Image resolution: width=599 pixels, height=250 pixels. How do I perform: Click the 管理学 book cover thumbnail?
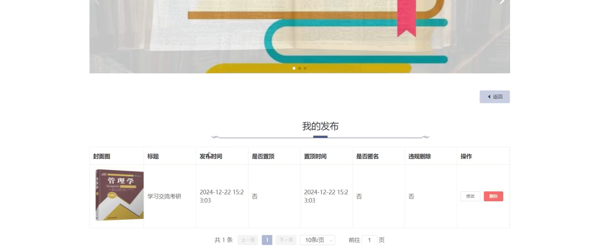point(119,195)
